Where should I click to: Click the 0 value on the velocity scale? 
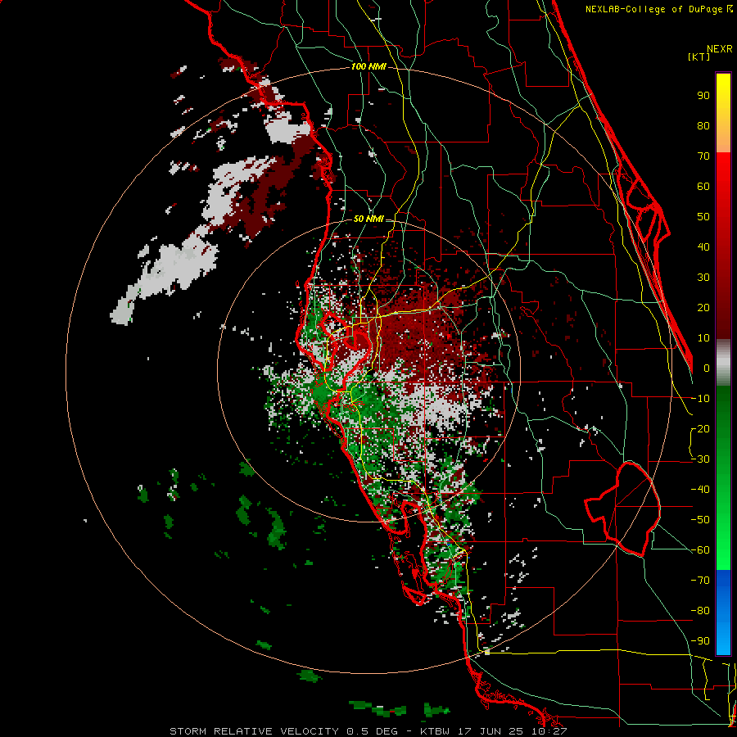(x=707, y=368)
